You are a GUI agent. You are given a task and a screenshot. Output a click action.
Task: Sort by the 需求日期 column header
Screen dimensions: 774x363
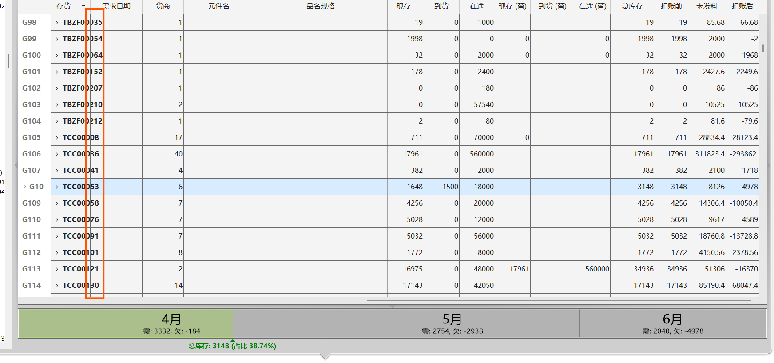(116, 6)
